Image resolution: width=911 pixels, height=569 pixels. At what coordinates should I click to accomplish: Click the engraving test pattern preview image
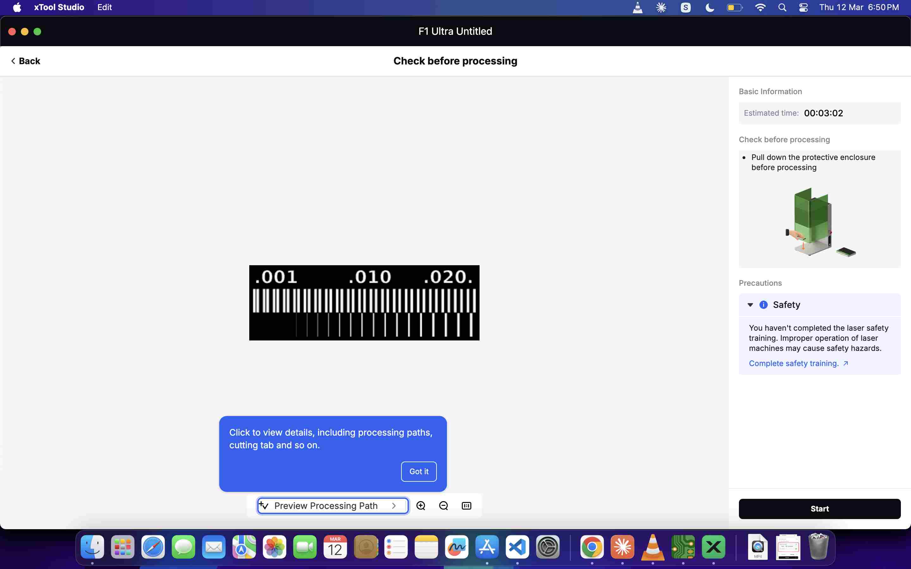click(364, 303)
